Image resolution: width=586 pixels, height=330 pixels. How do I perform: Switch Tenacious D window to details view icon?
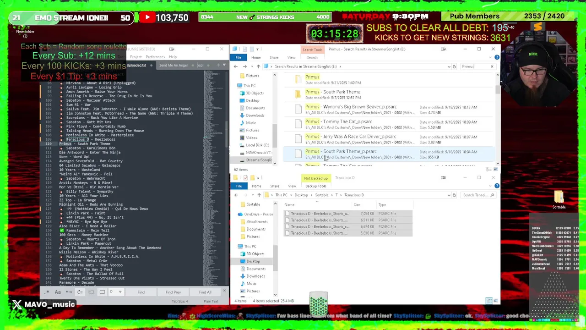[x=489, y=301]
